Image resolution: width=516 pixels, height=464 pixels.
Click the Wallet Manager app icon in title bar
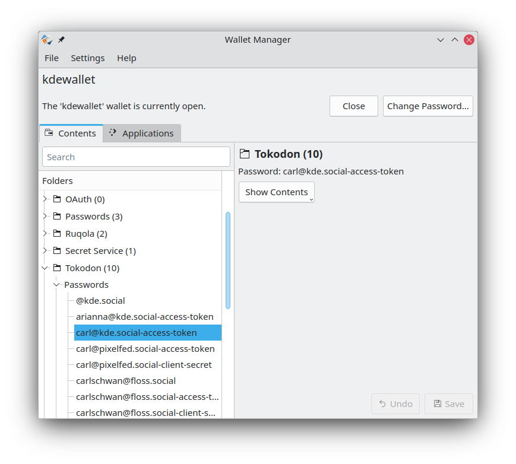click(47, 40)
